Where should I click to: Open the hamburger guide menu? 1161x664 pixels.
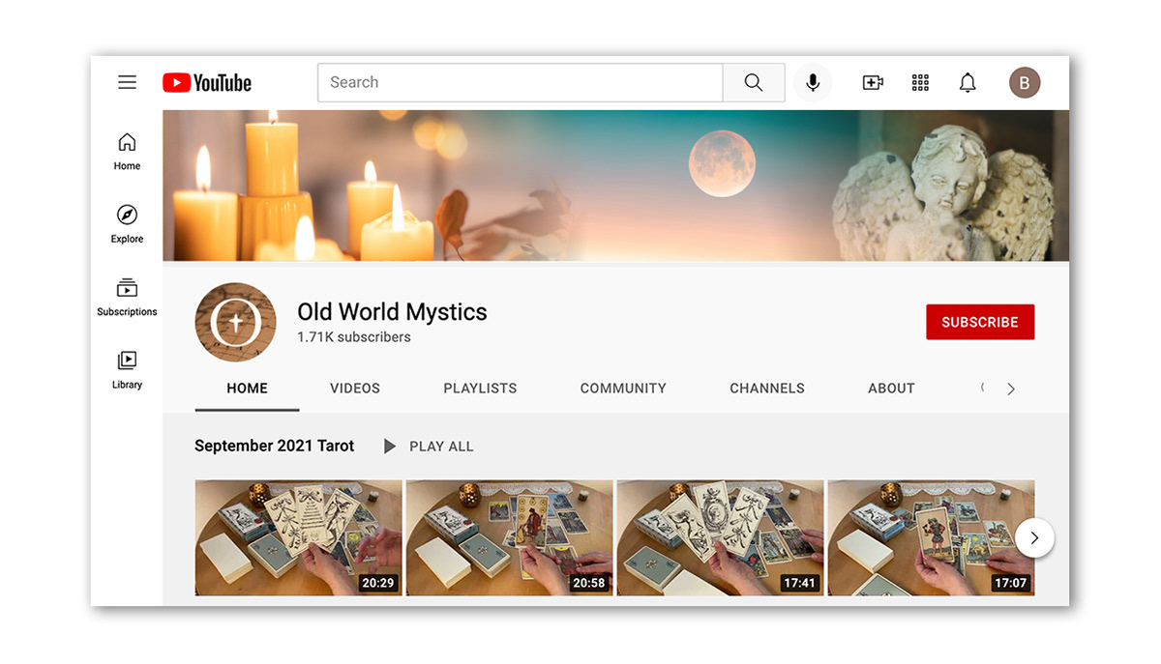pos(127,82)
